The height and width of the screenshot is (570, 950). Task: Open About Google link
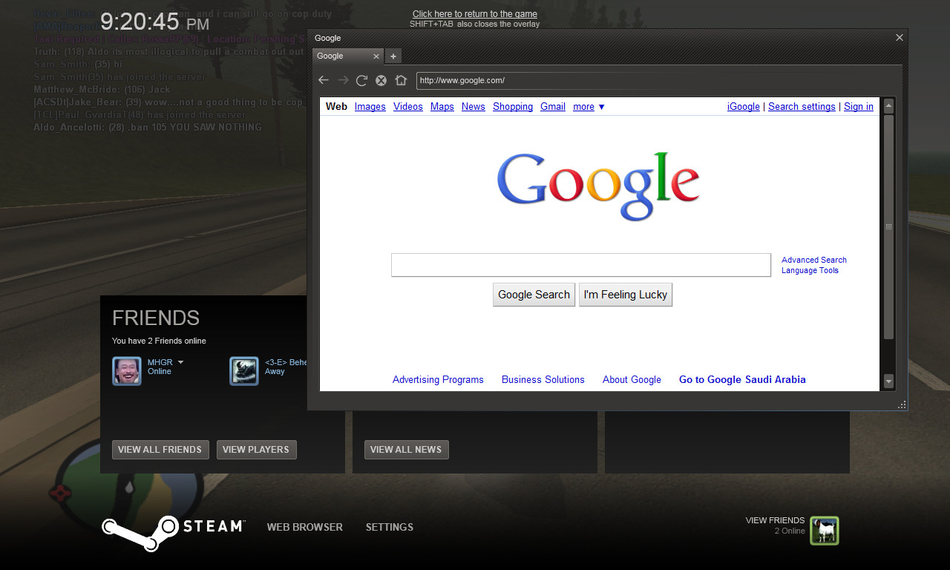632,379
